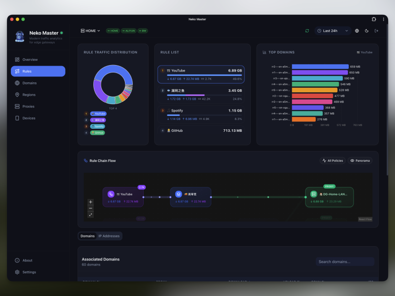
Task: Select the 漏网之鱼 rule card
Action: (x=201, y=94)
